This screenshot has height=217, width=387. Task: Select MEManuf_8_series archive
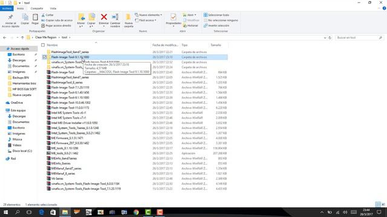pos(63,174)
